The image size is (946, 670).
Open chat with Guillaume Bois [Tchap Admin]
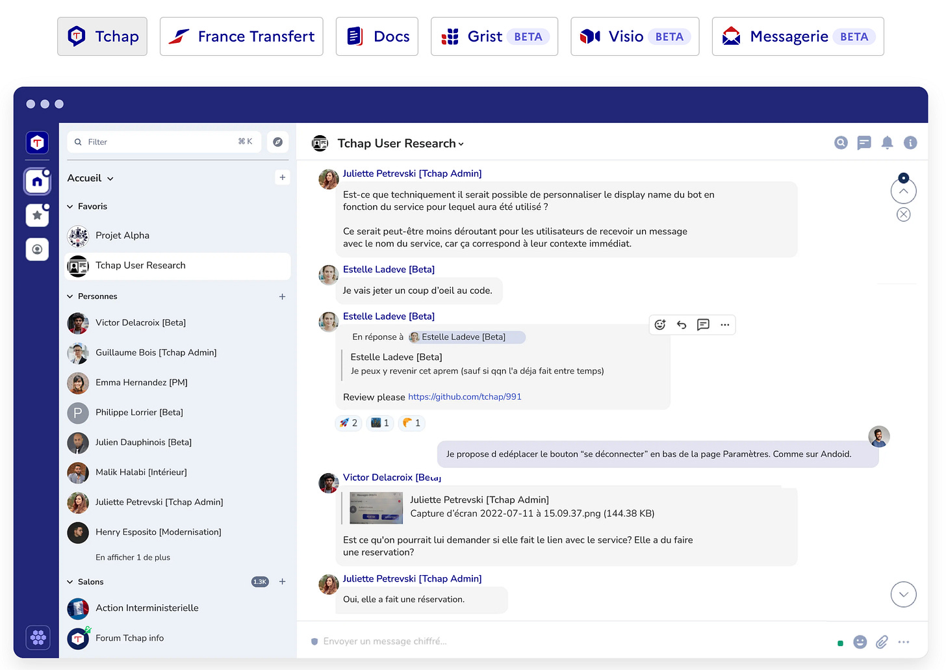click(x=178, y=352)
